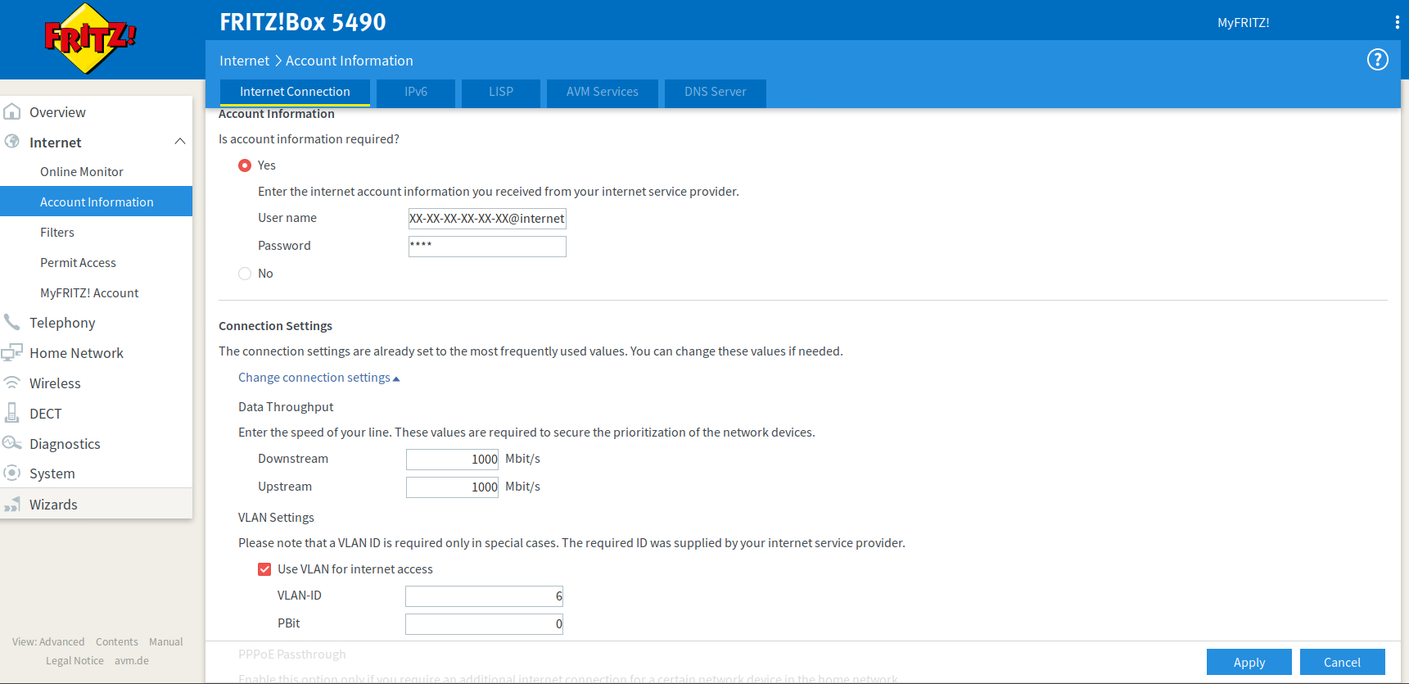The height and width of the screenshot is (684, 1409).
Task: Collapse the Internet menu chevron
Action: (180, 142)
